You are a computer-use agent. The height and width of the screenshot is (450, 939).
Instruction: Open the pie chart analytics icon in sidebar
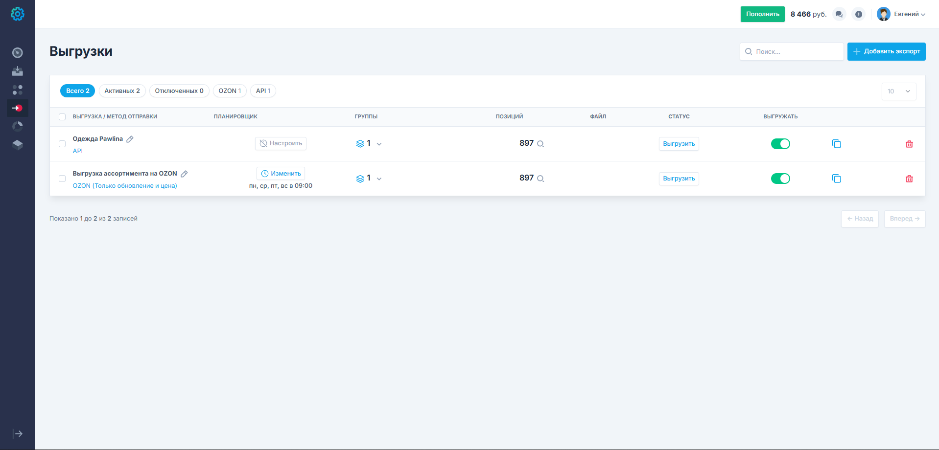(x=18, y=127)
